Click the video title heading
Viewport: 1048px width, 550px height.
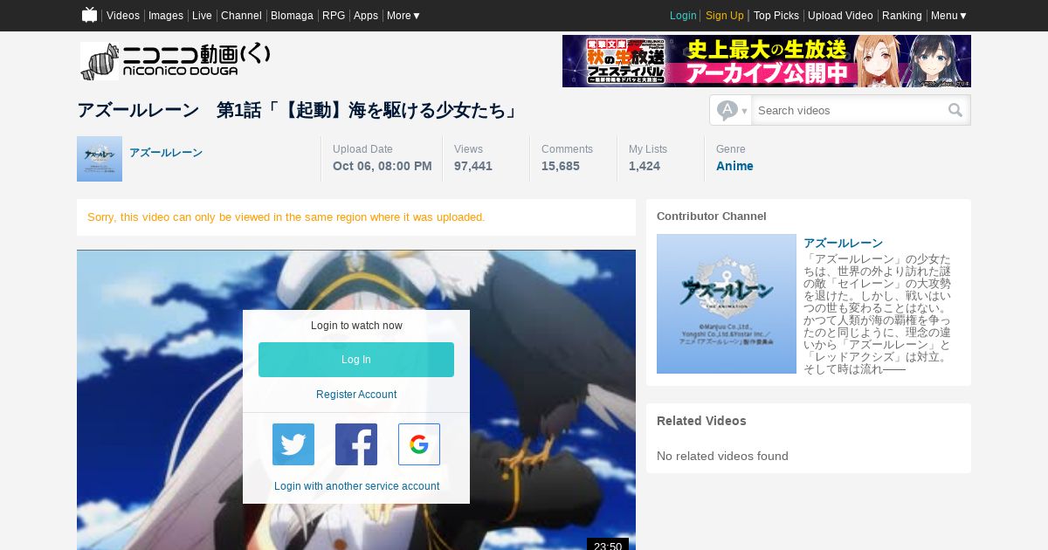click(298, 111)
